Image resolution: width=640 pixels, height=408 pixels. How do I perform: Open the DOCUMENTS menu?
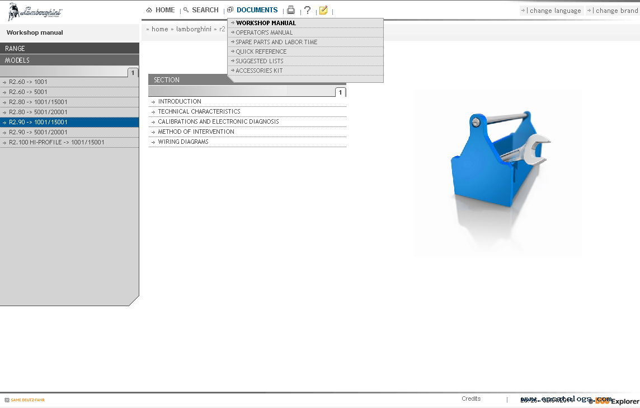[257, 10]
